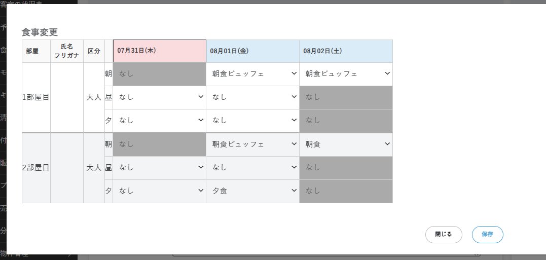Open room 2 breakfast dropdown for 08月01日

coord(252,144)
